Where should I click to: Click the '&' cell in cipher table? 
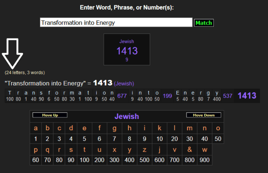pyautogui.click(x=190, y=149)
